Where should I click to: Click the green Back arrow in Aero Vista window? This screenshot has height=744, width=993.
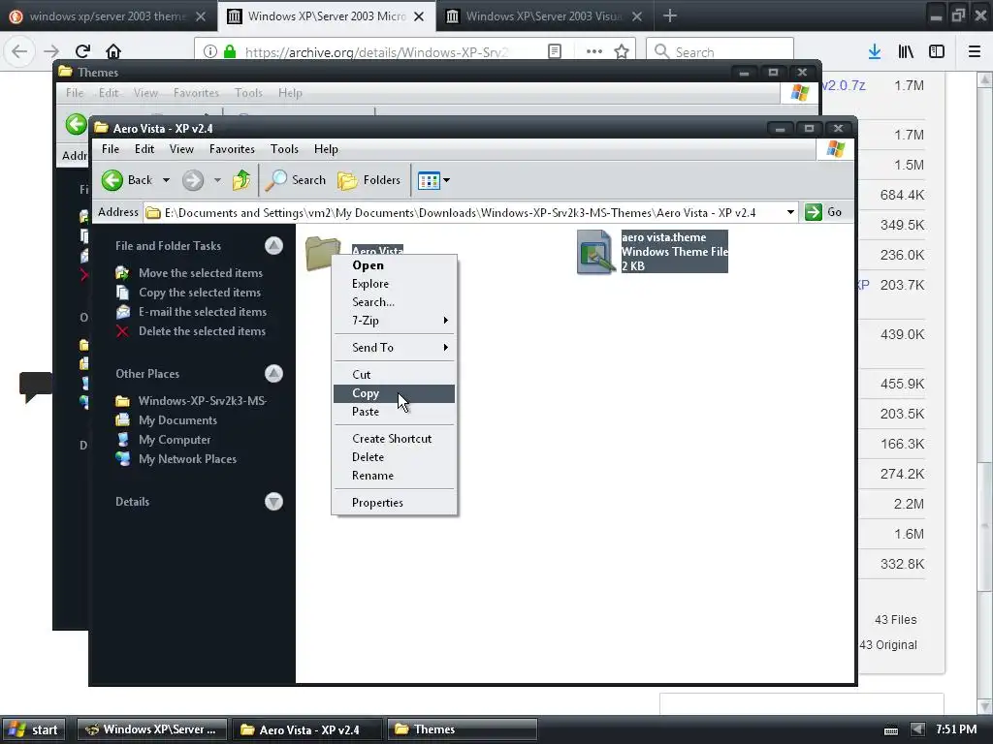112,180
